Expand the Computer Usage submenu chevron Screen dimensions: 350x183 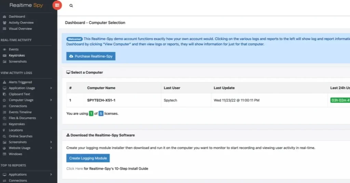click(x=51, y=100)
